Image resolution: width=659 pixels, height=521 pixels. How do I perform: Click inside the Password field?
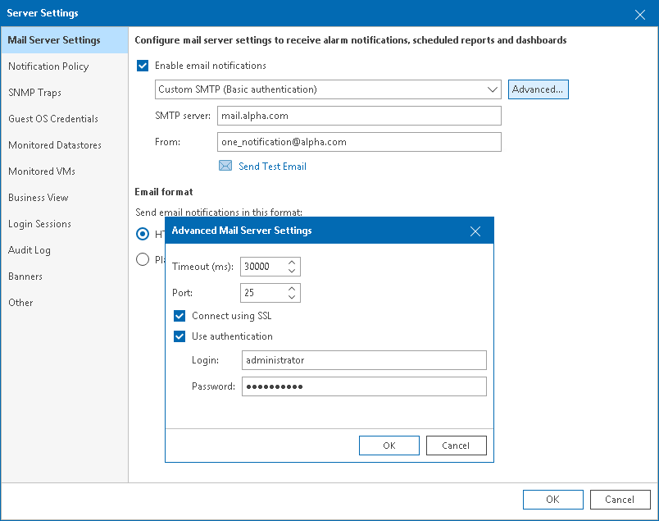[363, 386]
